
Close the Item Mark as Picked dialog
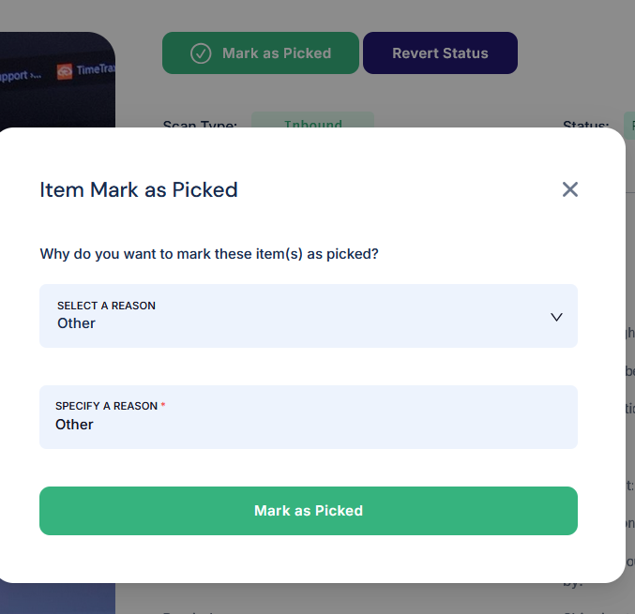point(569,189)
